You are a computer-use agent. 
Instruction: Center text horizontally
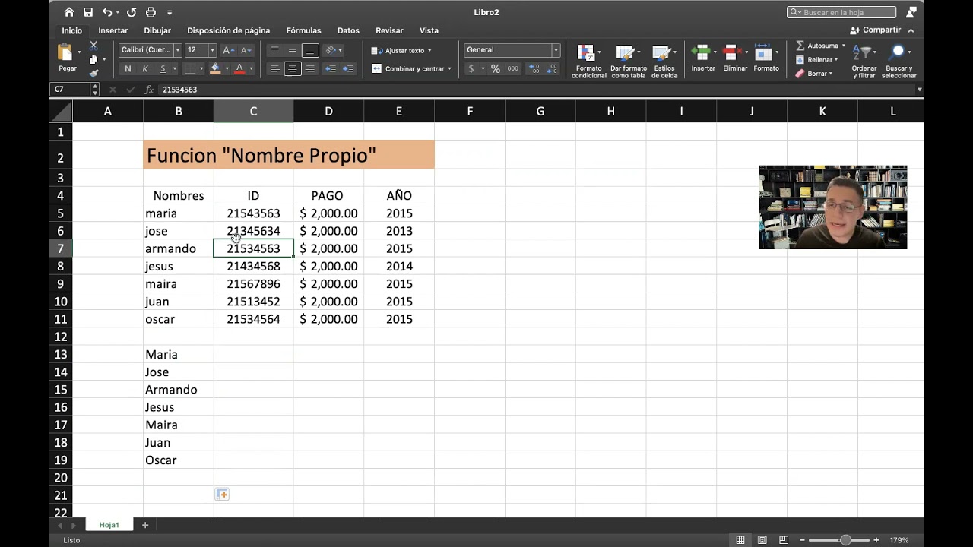point(292,68)
